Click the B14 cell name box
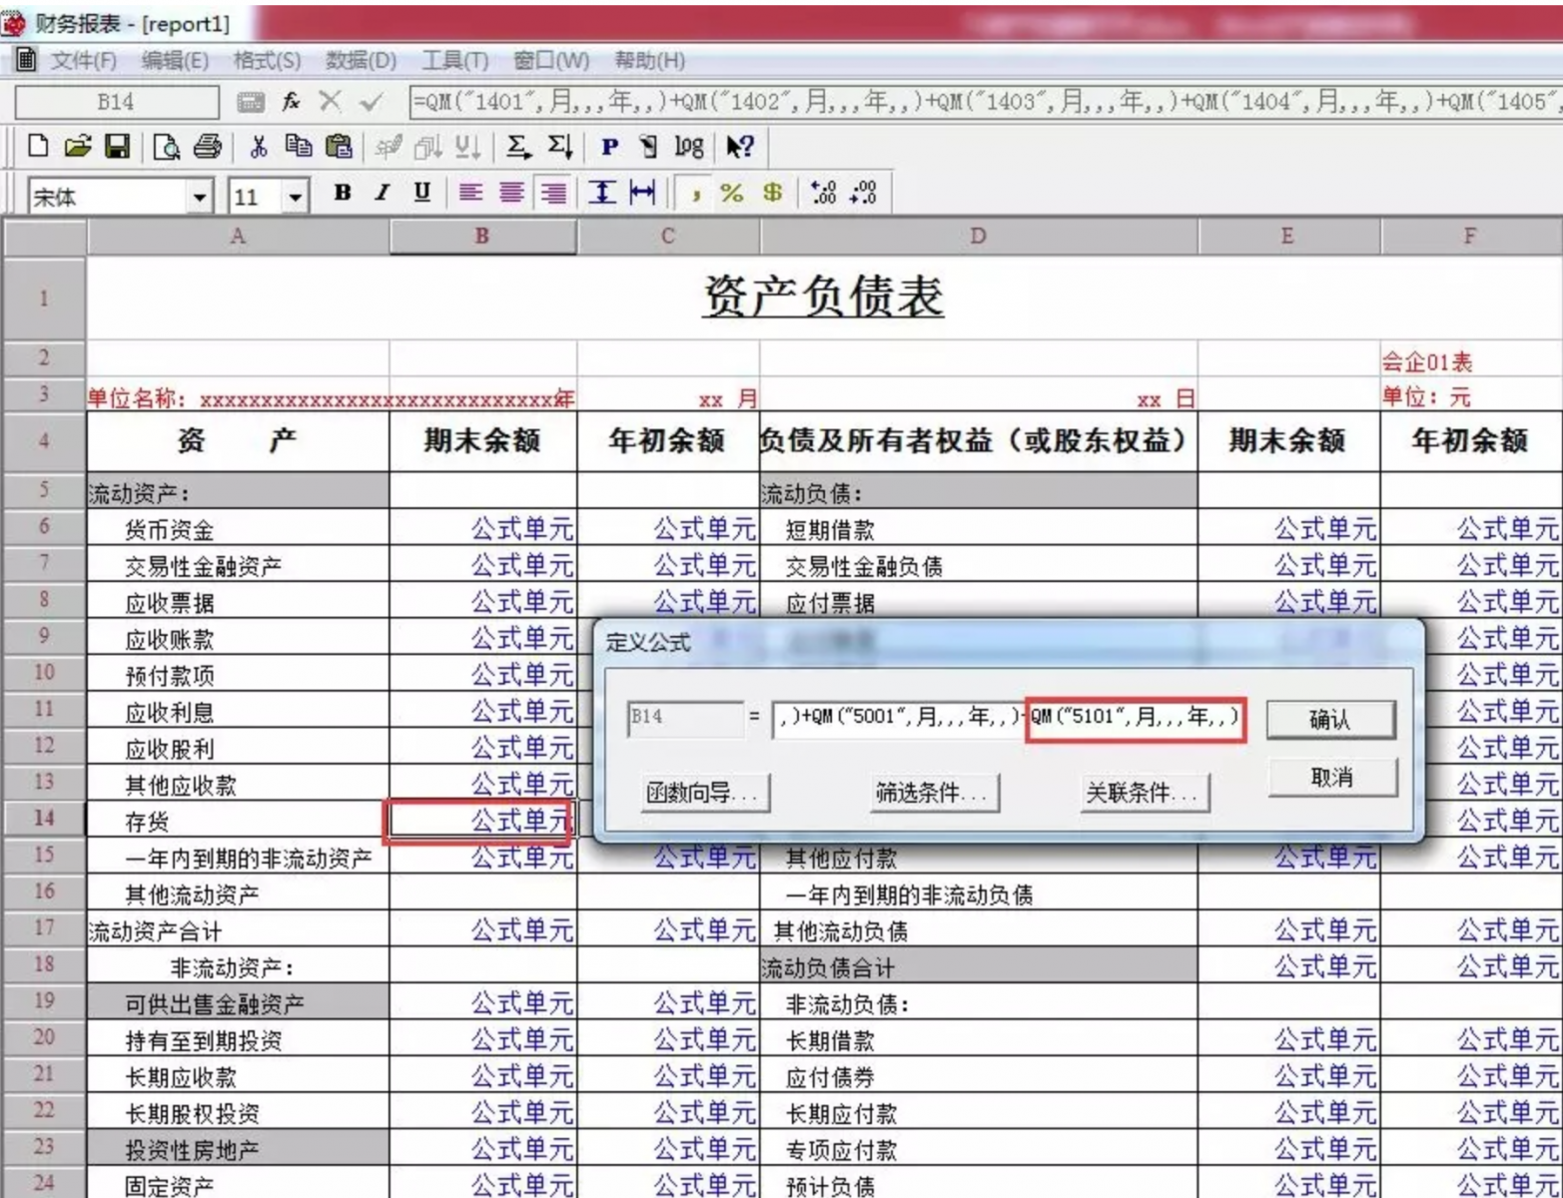Screen dimensions: 1563x1198 pyautogui.click(x=116, y=101)
